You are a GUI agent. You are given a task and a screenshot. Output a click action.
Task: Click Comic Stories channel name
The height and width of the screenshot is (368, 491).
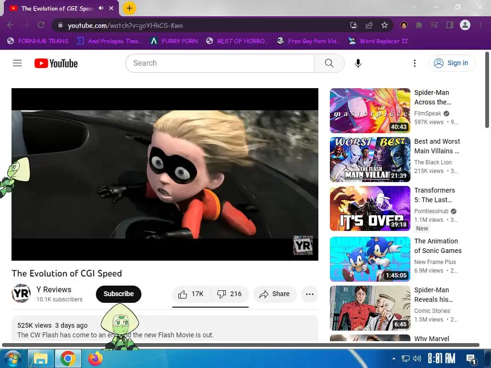click(432, 310)
